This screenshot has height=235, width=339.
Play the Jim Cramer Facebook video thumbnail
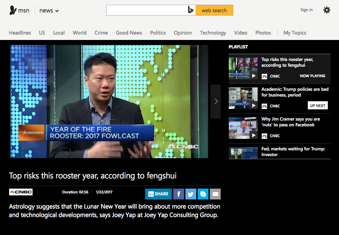(243, 128)
